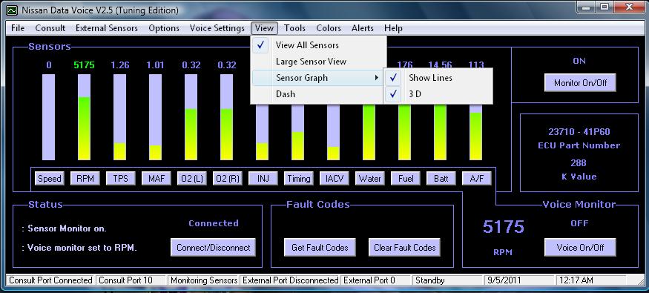The height and width of the screenshot is (293, 649).
Task: Select the O2 (L) sensor button
Action: (191, 179)
